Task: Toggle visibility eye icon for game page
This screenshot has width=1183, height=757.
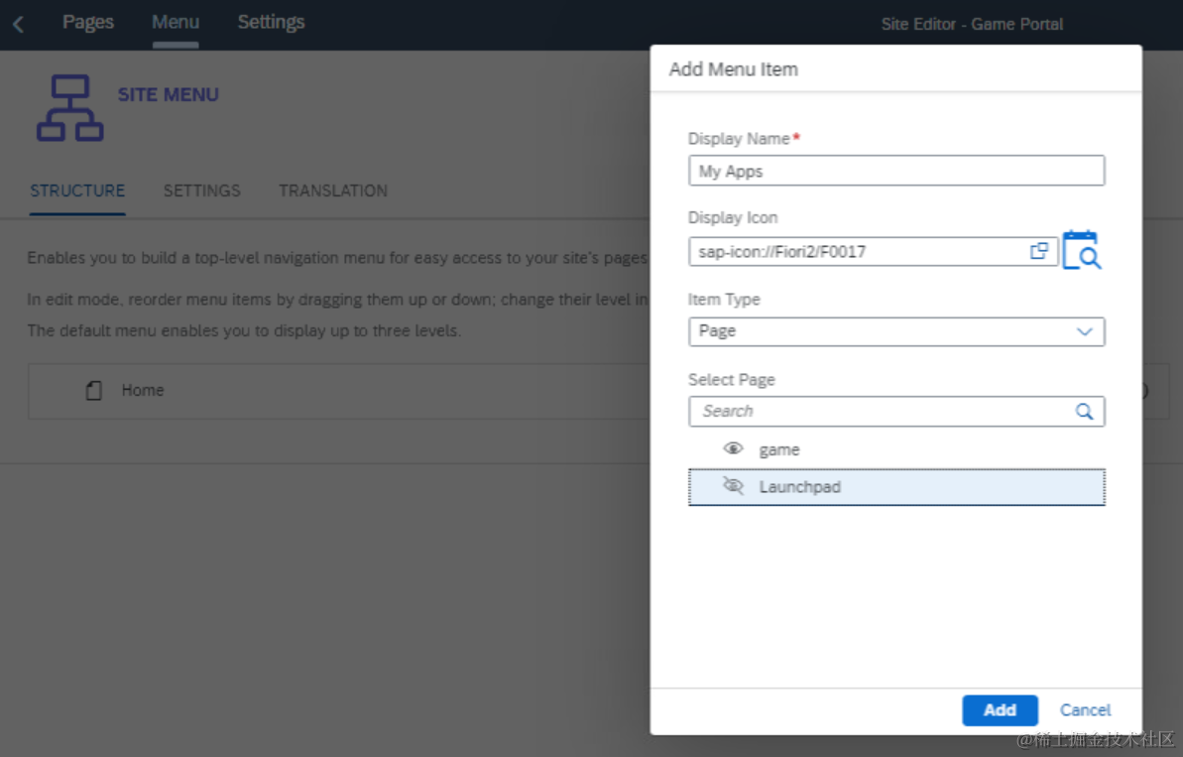Action: (733, 449)
